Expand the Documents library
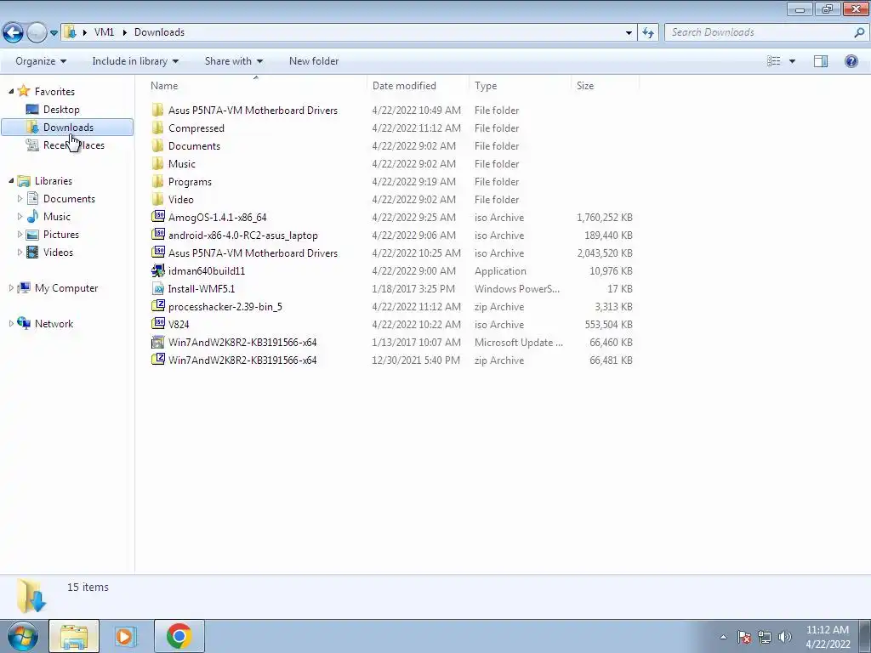The width and height of the screenshot is (871, 653). [20, 198]
